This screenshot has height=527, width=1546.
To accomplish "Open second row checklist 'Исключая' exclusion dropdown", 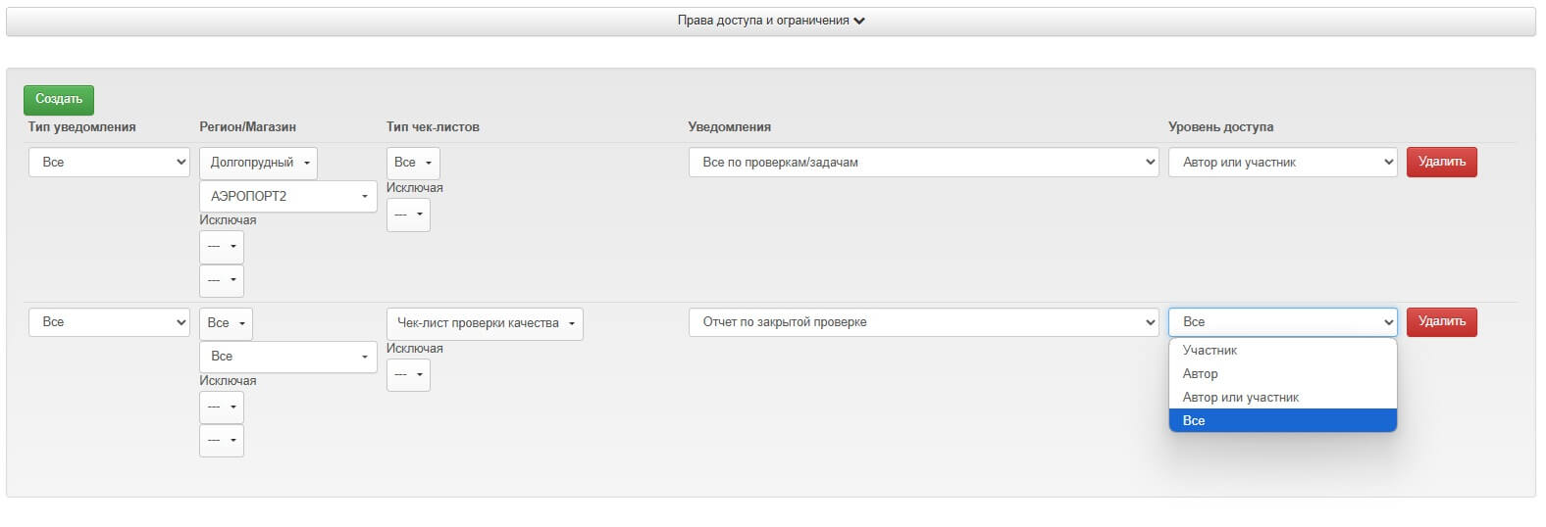I will click(x=408, y=375).
